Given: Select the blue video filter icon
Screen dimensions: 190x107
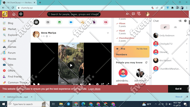Looking at the screenshot, I should click(71, 22).
